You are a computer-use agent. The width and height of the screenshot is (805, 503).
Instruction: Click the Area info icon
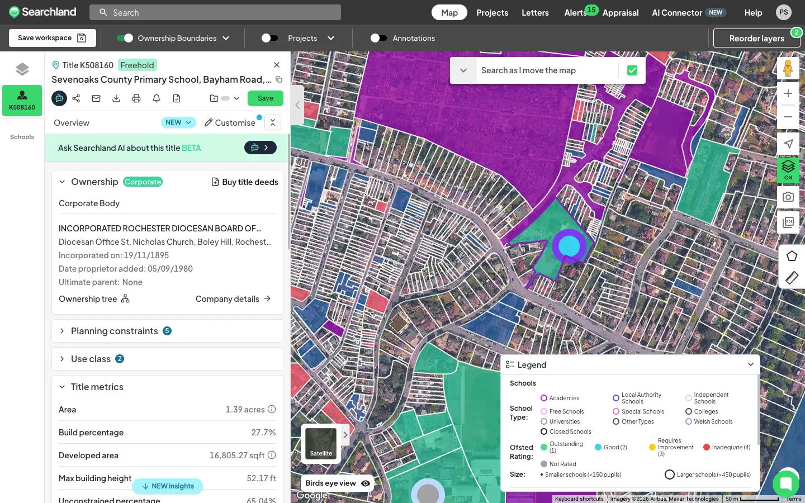pyautogui.click(x=272, y=409)
